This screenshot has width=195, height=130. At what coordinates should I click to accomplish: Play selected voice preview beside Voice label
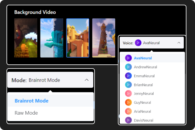138,43
